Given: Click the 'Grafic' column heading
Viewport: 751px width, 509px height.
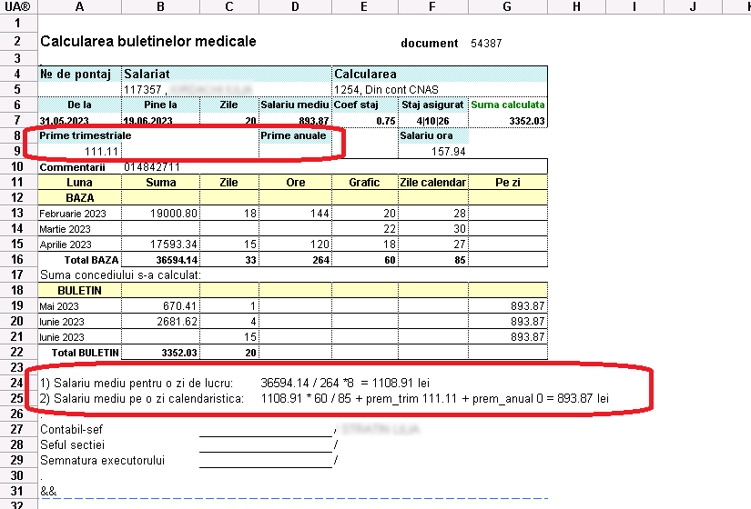Looking at the screenshot, I should tap(364, 183).
